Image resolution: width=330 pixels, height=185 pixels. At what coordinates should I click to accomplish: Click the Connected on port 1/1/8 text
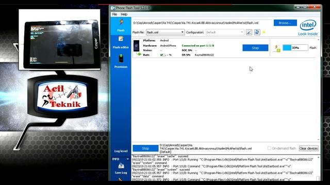[198, 46]
